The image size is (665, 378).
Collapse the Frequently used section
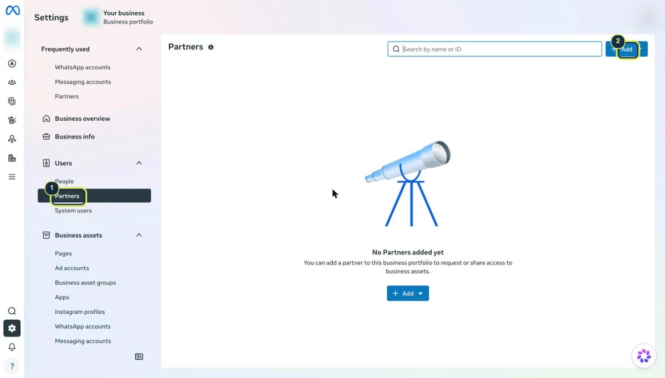tap(139, 49)
